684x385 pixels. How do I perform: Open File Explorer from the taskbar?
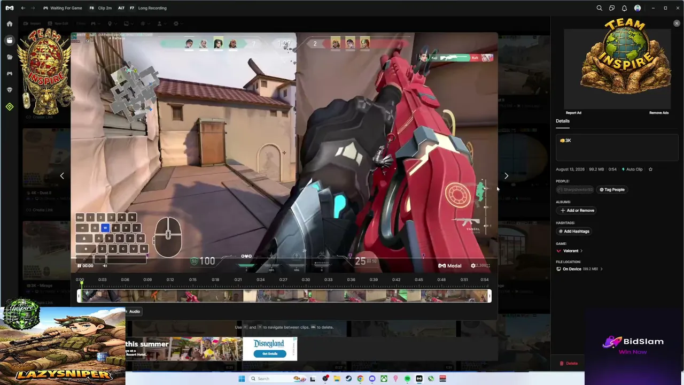click(x=337, y=379)
